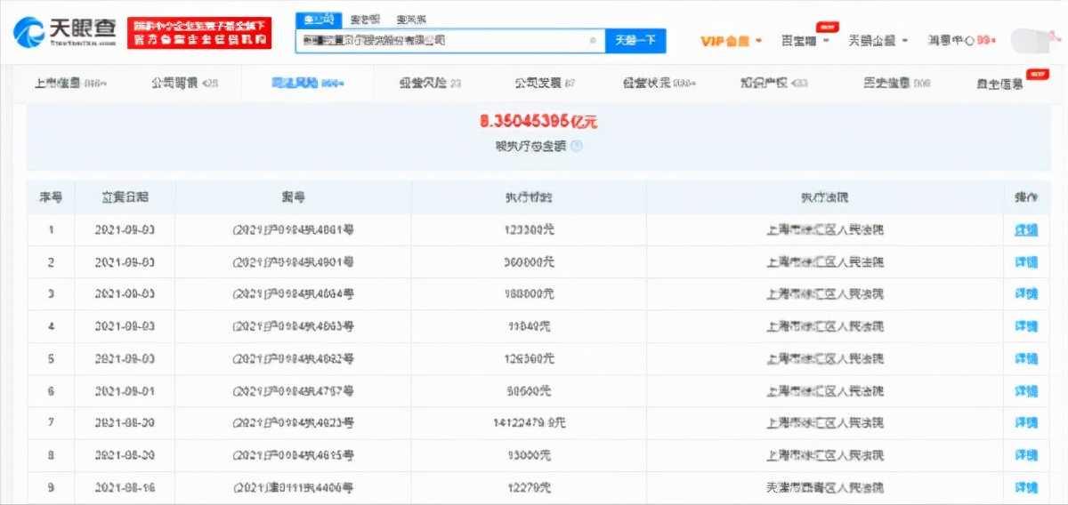The height and width of the screenshot is (505, 1068).
Task: Click the 2021-09-01 date in row 6
Action: point(125,391)
